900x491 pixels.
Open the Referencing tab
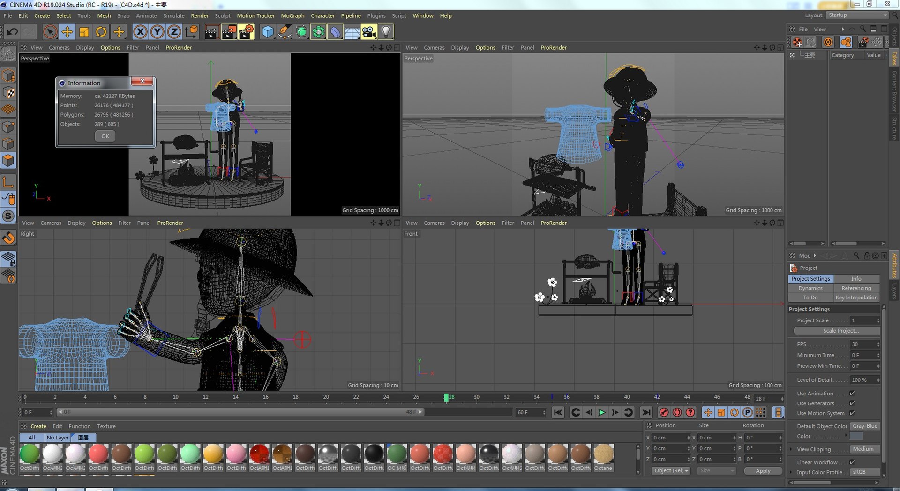[856, 288]
